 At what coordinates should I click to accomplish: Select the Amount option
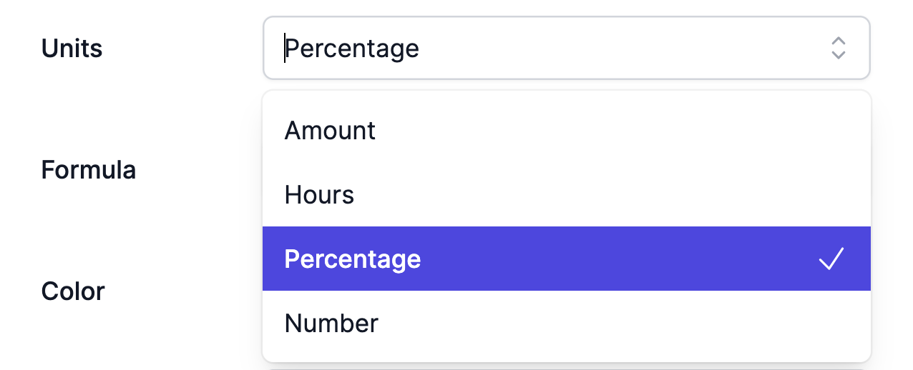(x=567, y=131)
